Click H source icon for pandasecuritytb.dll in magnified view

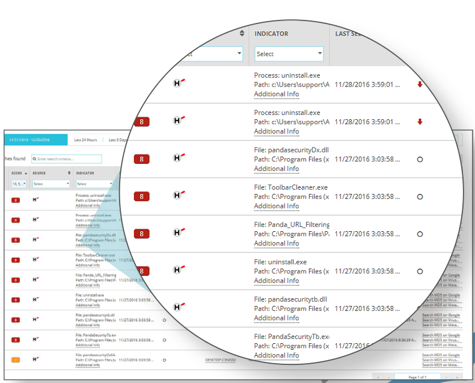click(x=179, y=307)
